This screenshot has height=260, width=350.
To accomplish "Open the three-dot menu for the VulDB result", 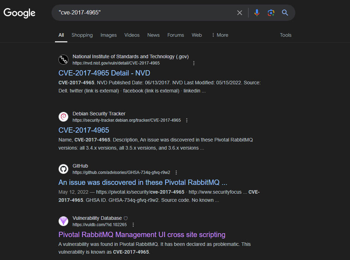I will [x=133, y=225].
